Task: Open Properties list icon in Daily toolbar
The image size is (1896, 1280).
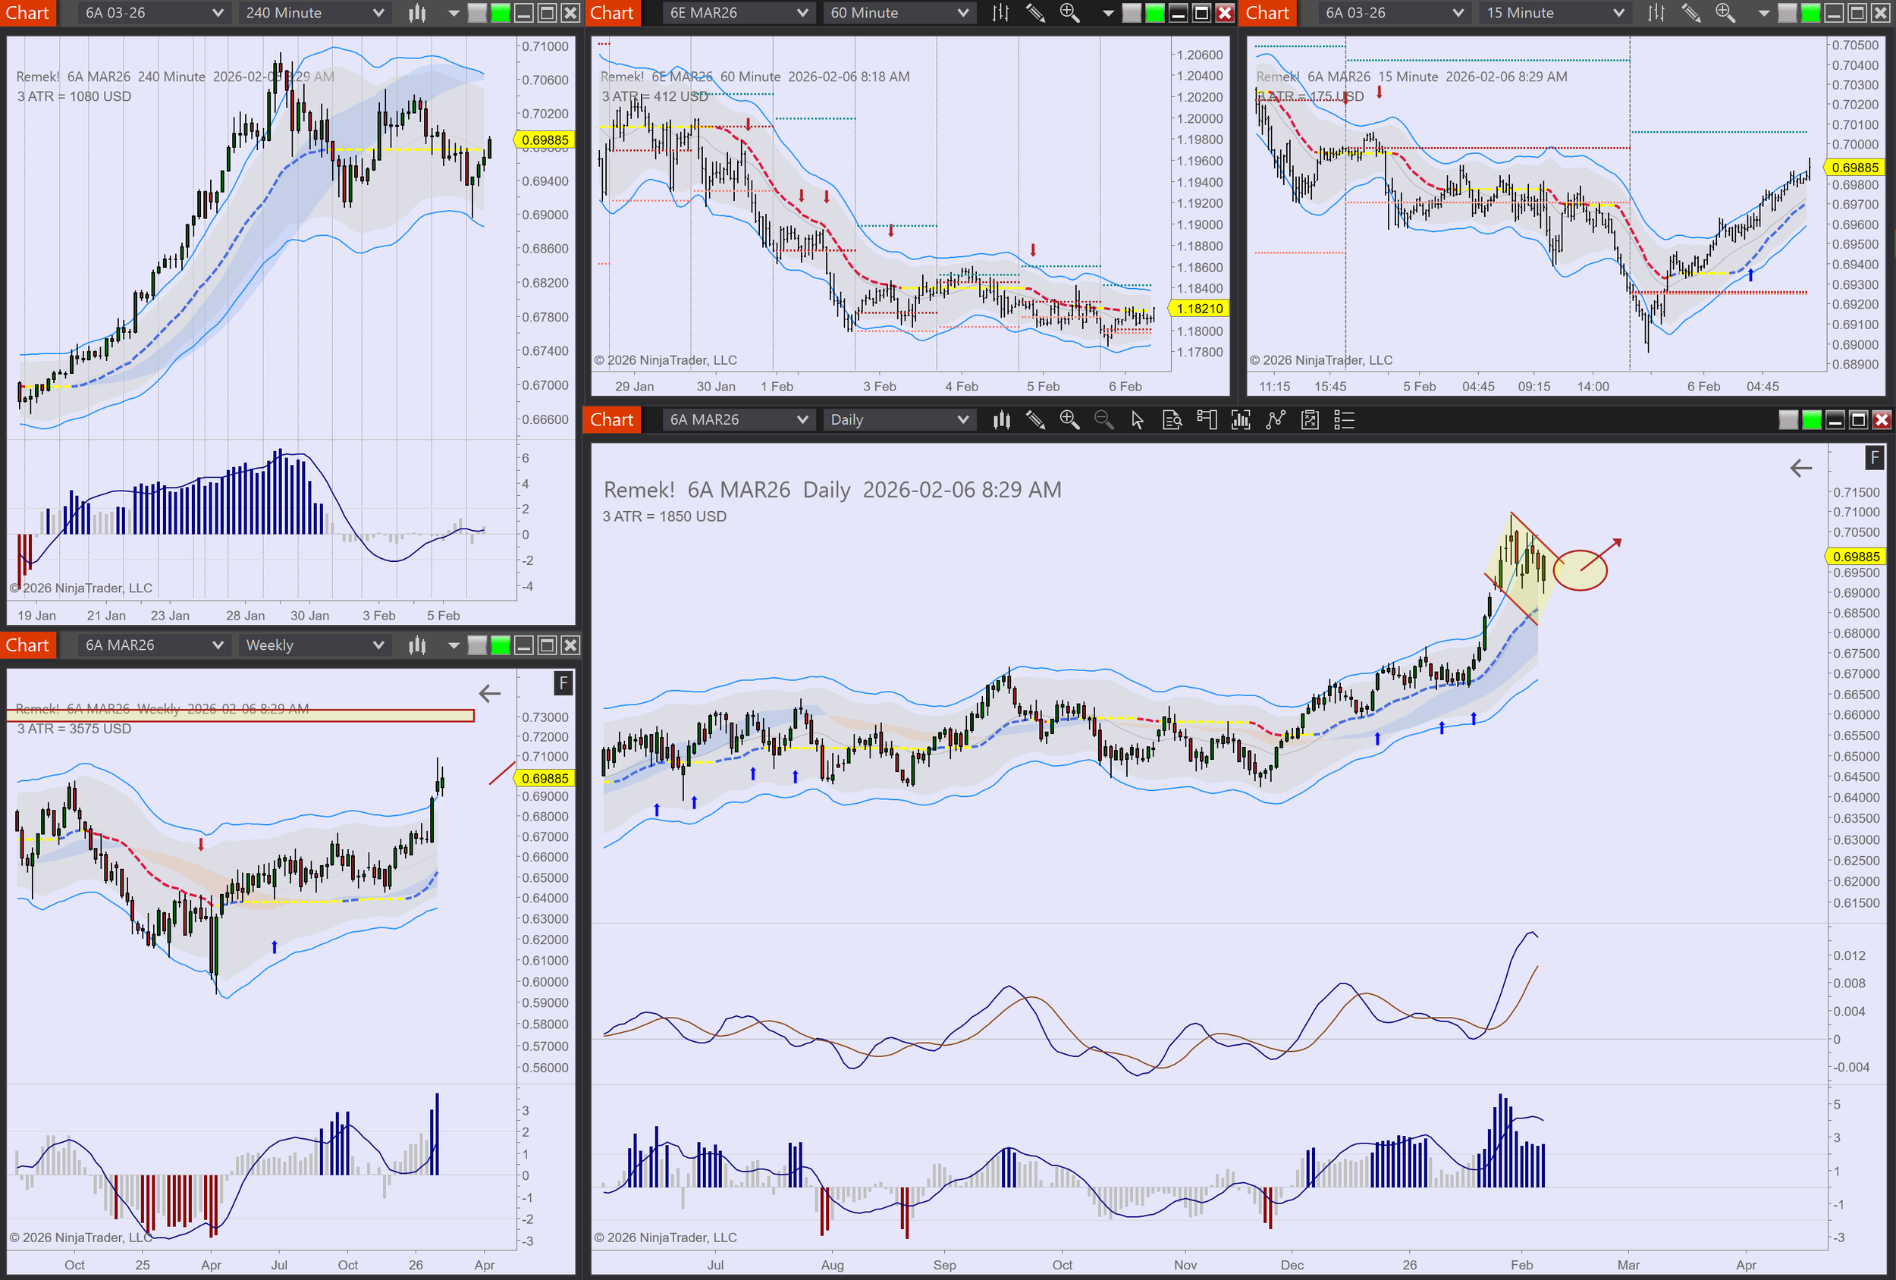Action: 1344,420
